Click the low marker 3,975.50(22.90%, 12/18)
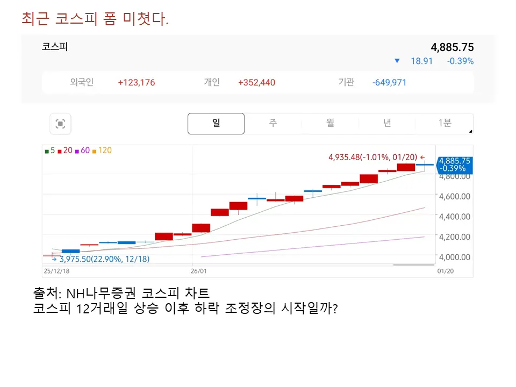This screenshot has width=516, height=387. point(101,259)
